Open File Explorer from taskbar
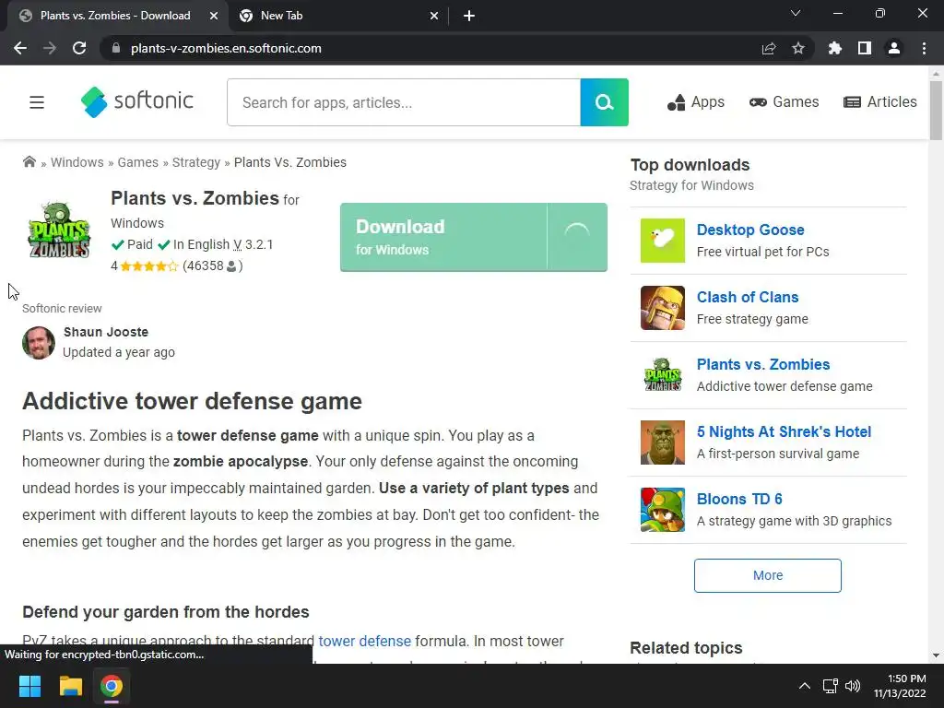This screenshot has width=944, height=708. (x=70, y=686)
